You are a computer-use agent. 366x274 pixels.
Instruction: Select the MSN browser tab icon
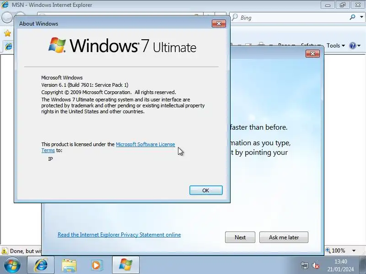(x=9, y=47)
